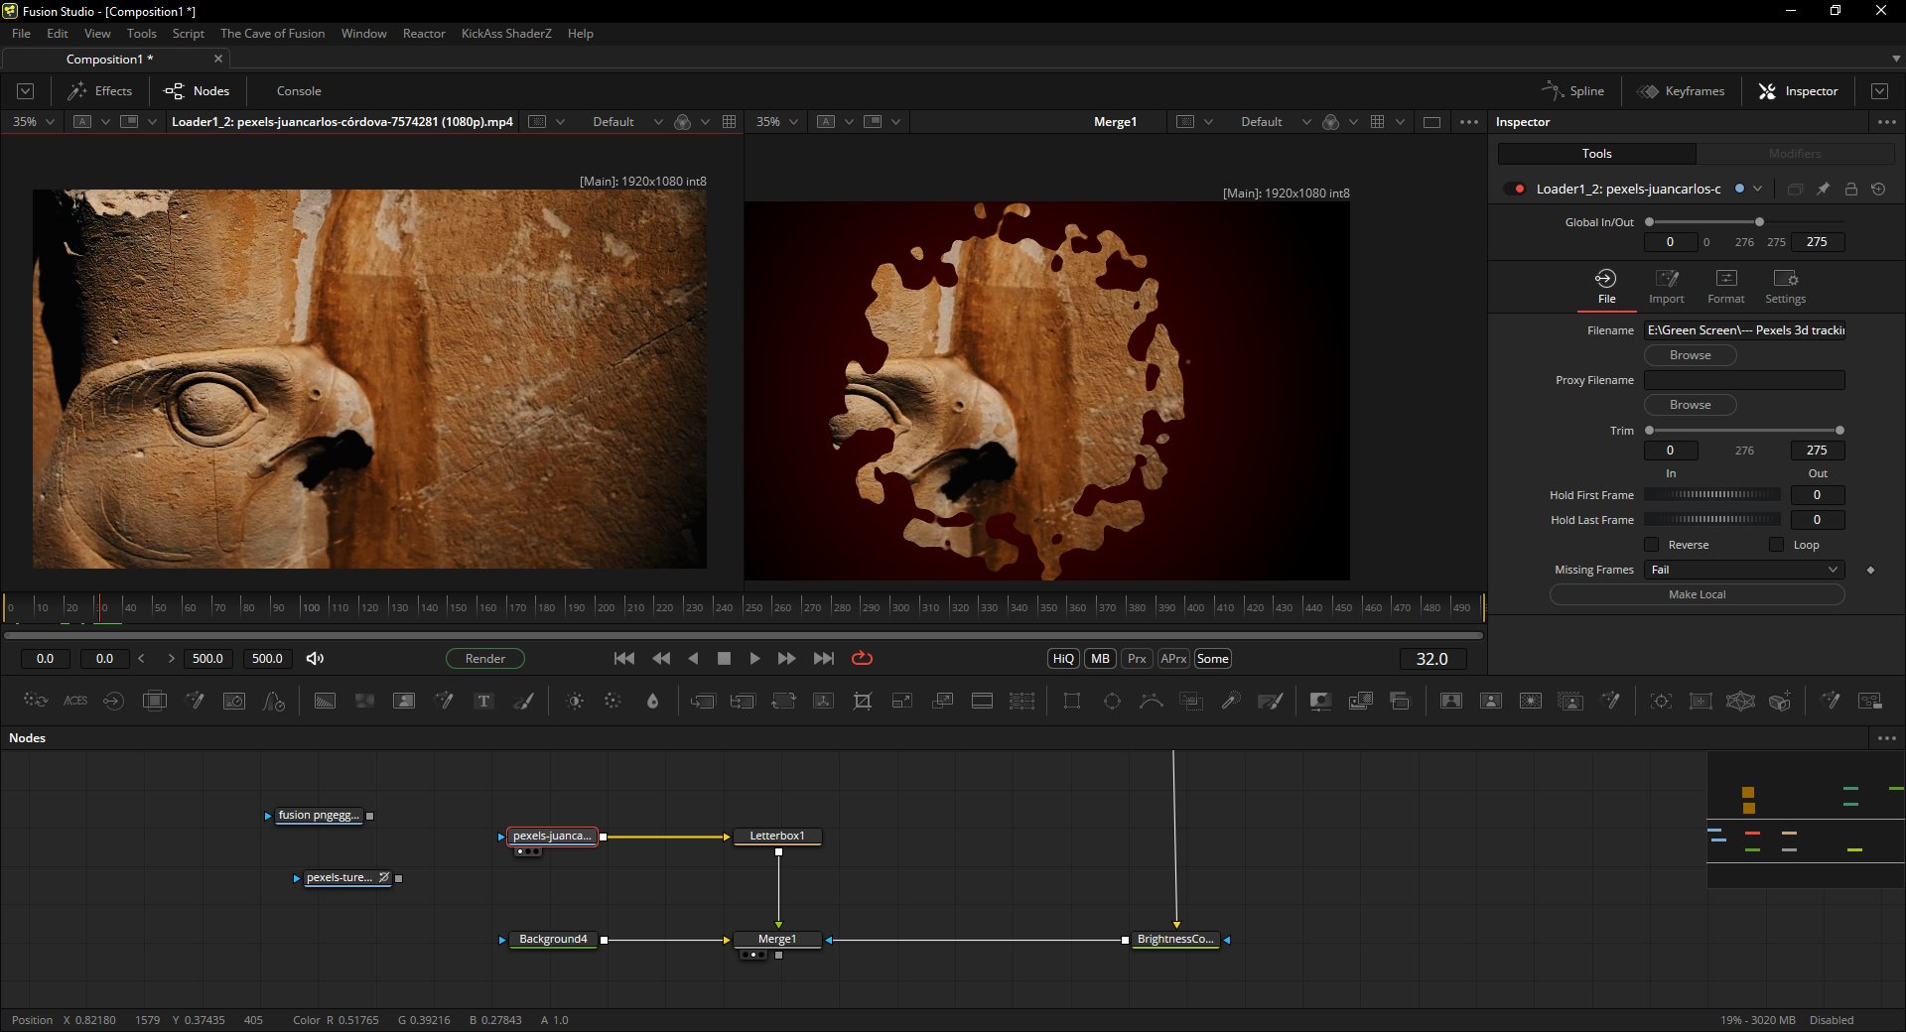
Task: Open the Reactor menu
Action: (x=424, y=34)
